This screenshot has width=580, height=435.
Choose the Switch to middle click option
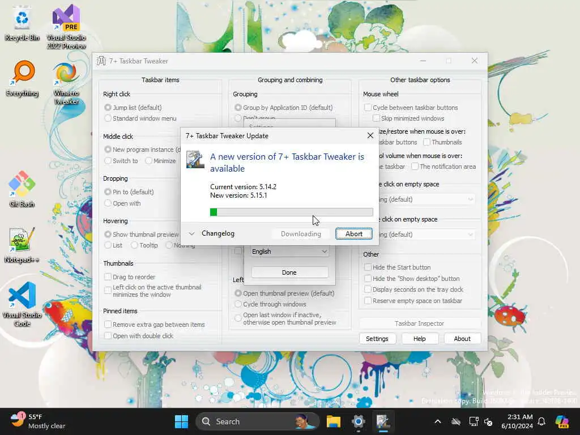click(x=108, y=161)
